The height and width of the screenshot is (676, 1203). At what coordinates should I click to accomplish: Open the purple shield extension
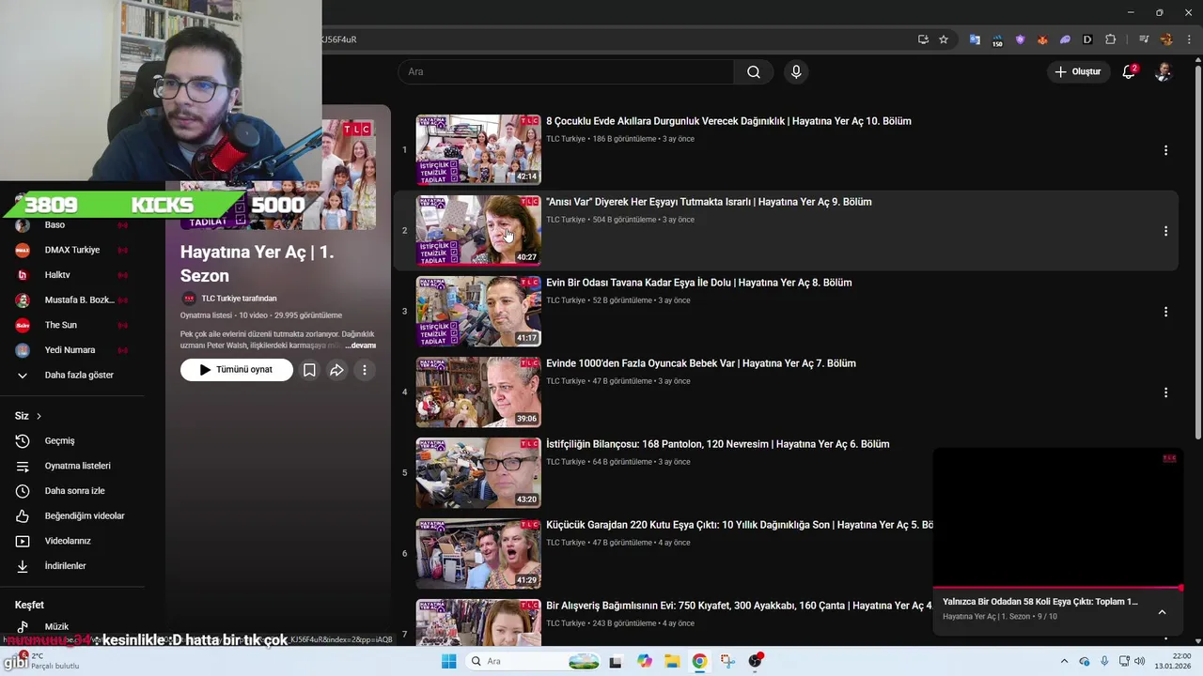(x=1020, y=39)
